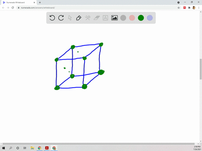Go forward in browser history
The height and width of the screenshot is (151, 202).
8,8
